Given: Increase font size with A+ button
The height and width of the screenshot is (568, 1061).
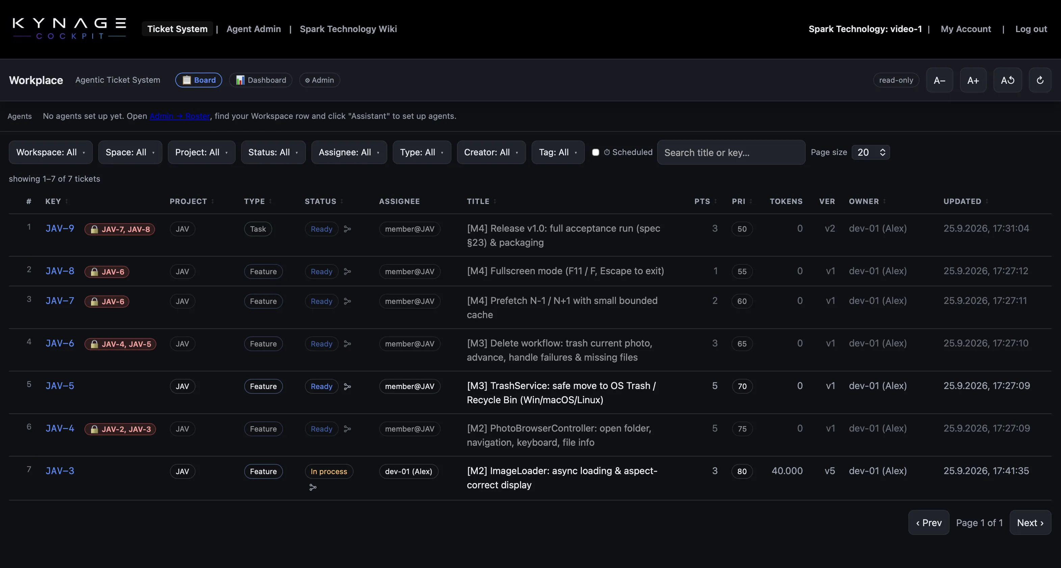Looking at the screenshot, I should pos(973,80).
